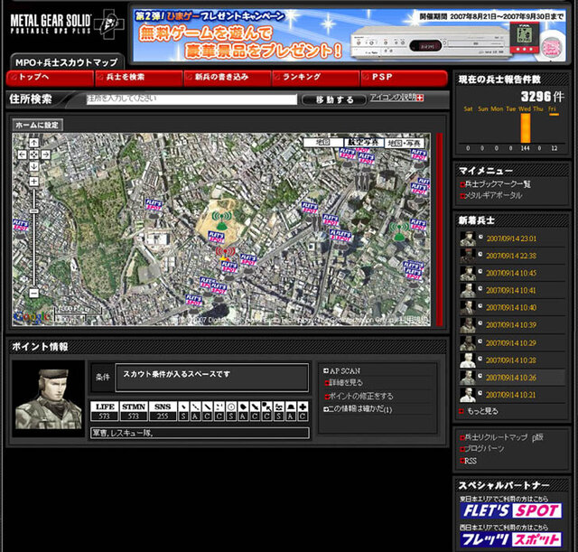
Task: Open the 兵士を検索 menu tab
Action: 139,78
